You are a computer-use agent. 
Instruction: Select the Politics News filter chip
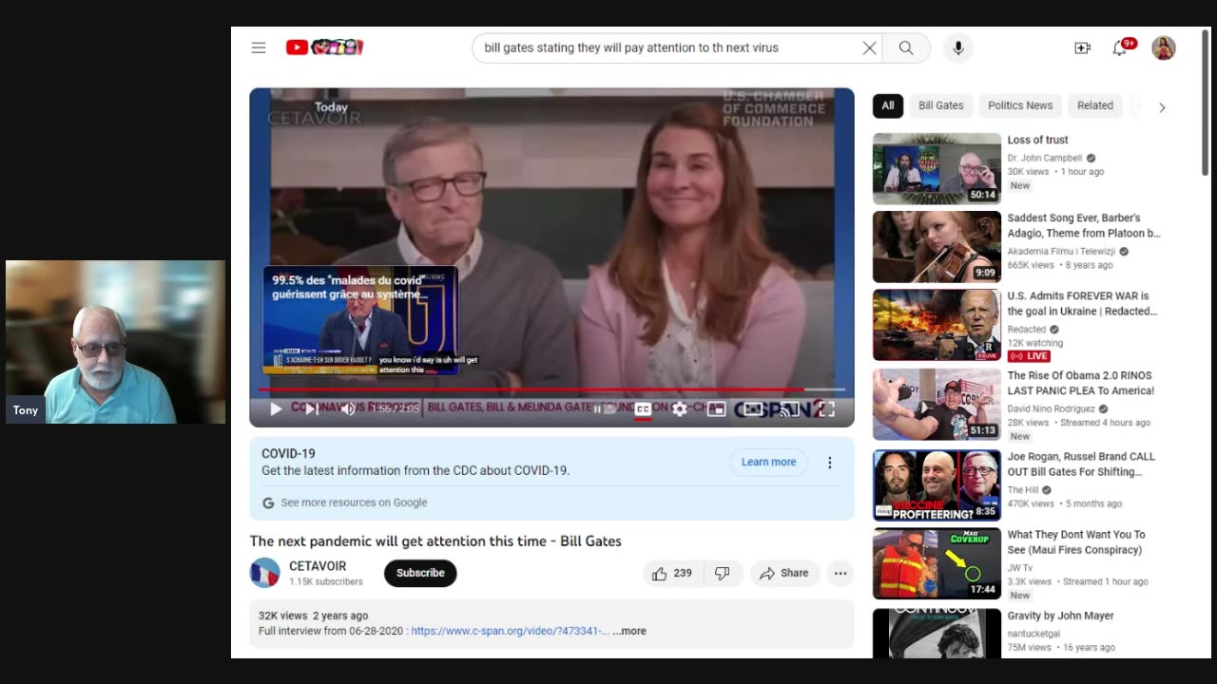tap(1020, 105)
